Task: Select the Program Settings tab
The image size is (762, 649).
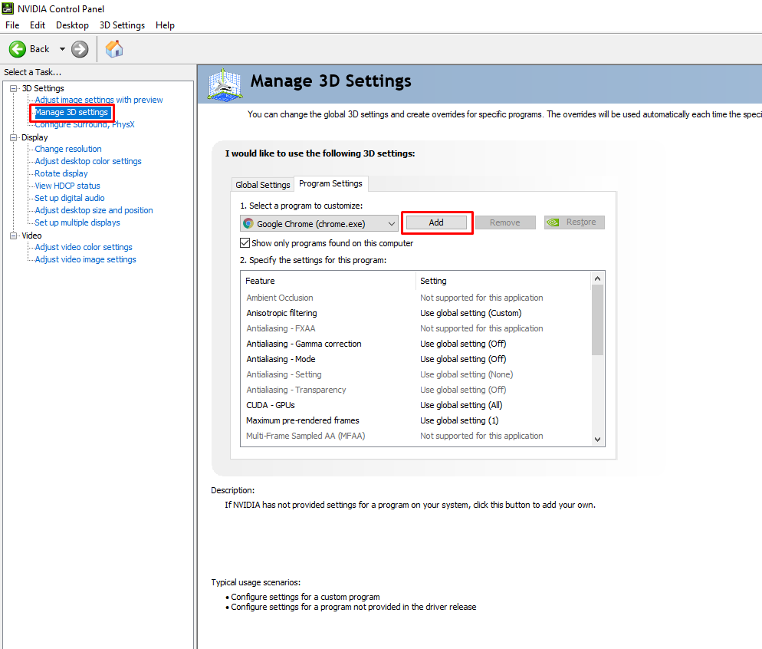Action: click(x=330, y=183)
